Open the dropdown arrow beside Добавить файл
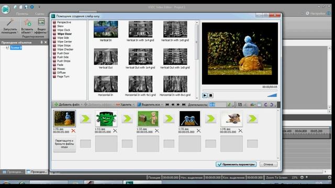The image size is (335, 188). (82, 104)
